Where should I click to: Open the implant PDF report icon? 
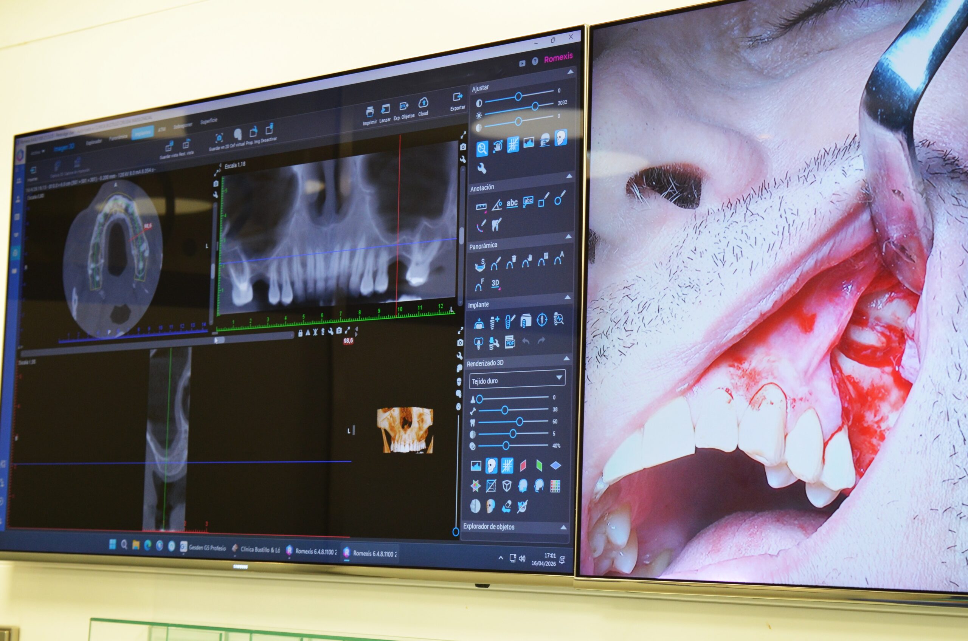click(x=510, y=342)
